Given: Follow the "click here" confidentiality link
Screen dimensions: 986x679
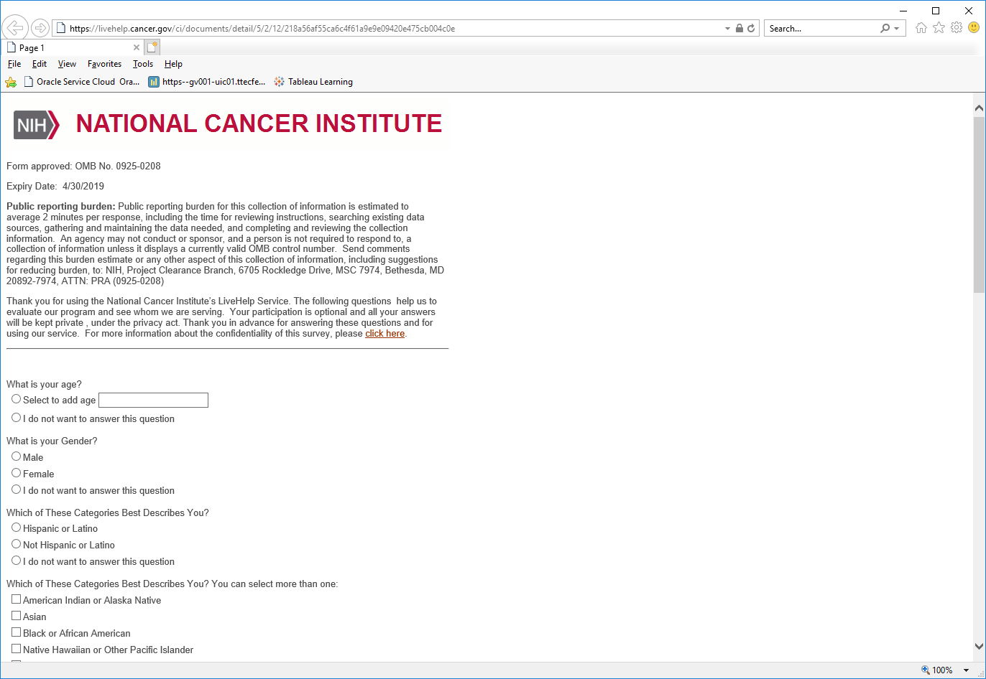Looking at the screenshot, I should pyautogui.click(x=384, y=334).
